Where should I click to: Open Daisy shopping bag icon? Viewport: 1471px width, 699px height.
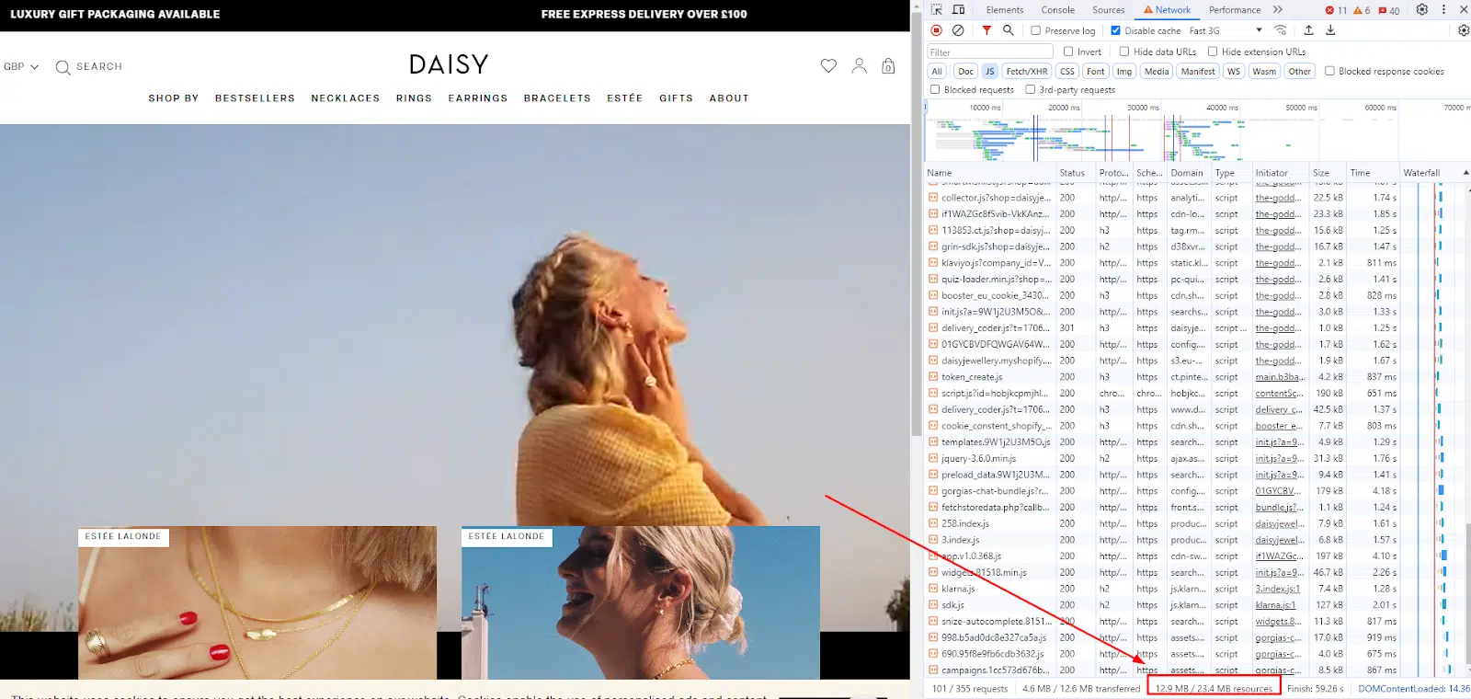(888, 65)
